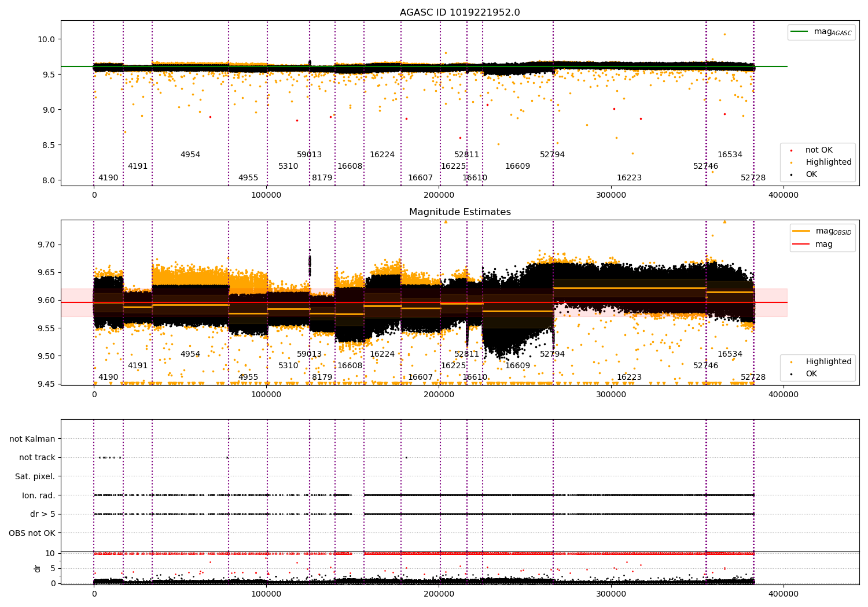Image resolution: width=868 pixels, height=607 pixels.
Task: Click the 'Sat. pixel.' axis label
Action: point(35,476)
